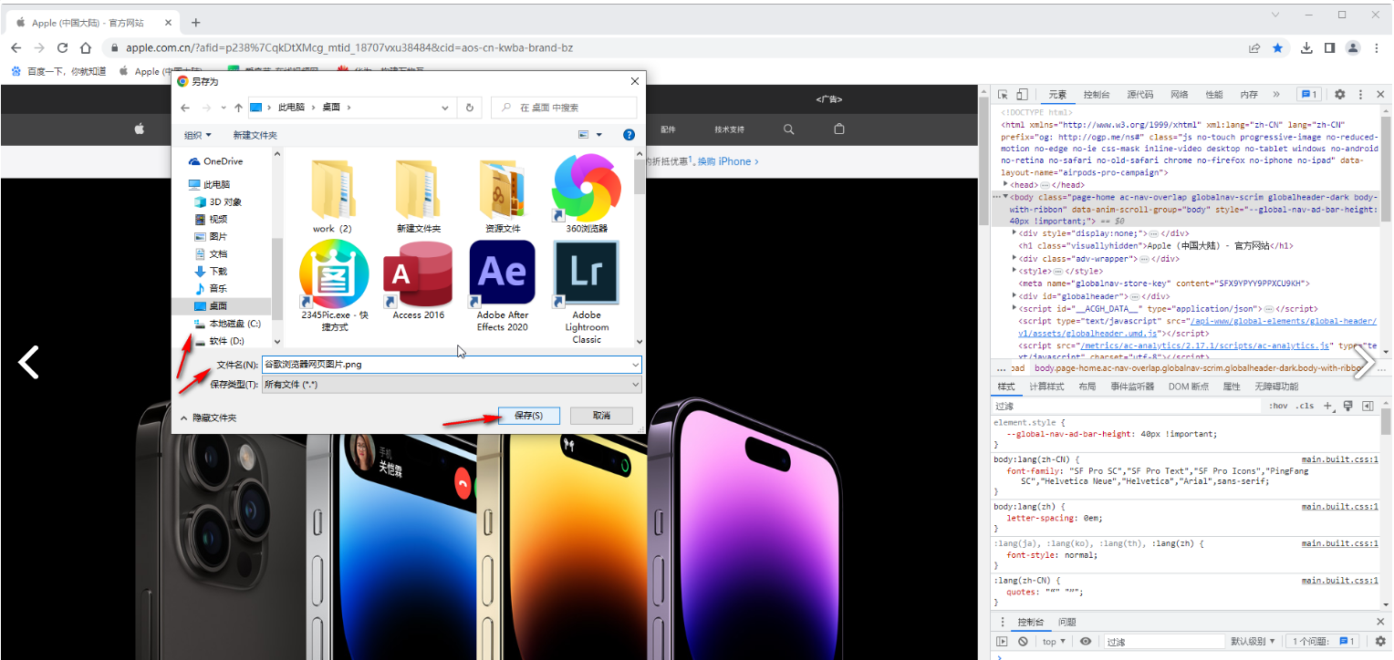Image resolution: width=1394 pixels, height=660 pixels.
Task: Close the console drawer with X
Action: (x=1379, y=622)
